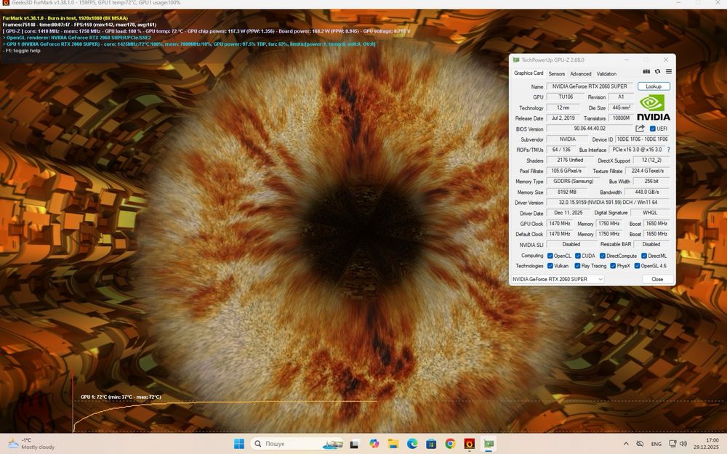727x454 pixels.
Task: Click the FurMark title bar icon
Action: 6,3
